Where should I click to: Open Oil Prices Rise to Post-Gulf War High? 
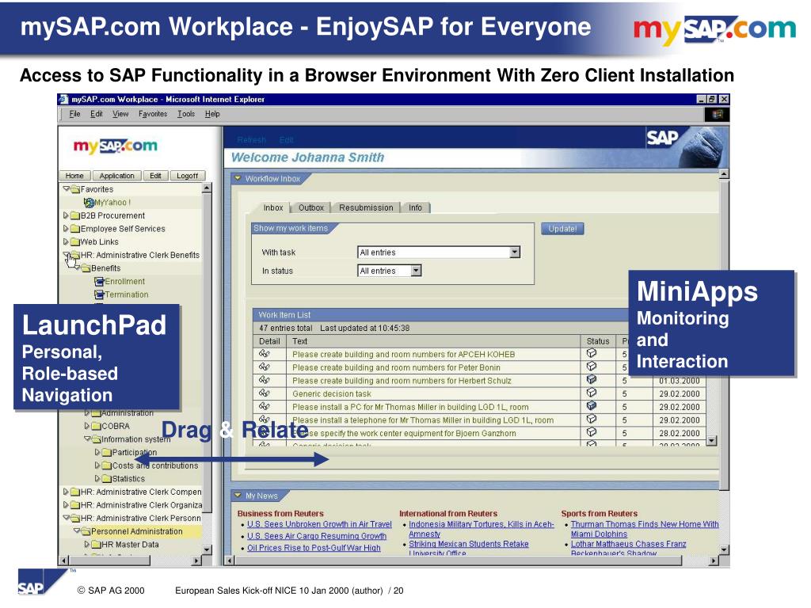coord(314,548)
